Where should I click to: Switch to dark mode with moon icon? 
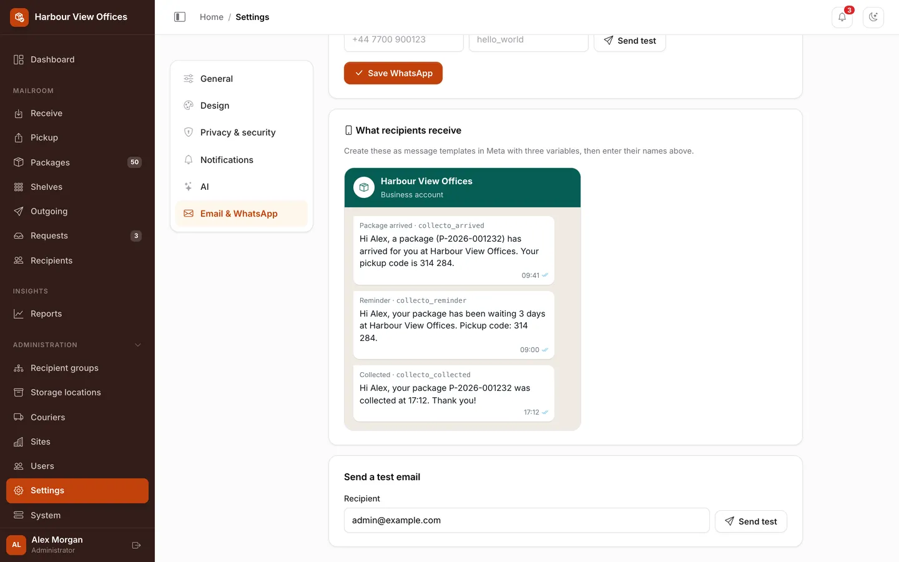click(873, 17)
